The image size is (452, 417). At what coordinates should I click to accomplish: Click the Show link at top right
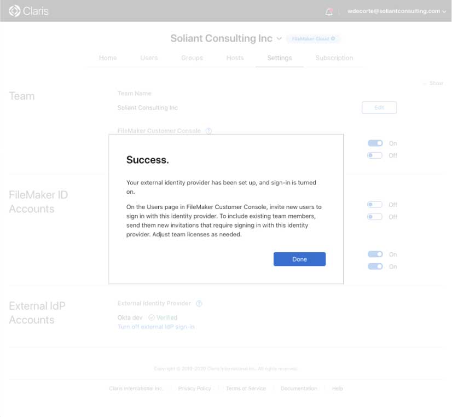click(x=436, y=83)
